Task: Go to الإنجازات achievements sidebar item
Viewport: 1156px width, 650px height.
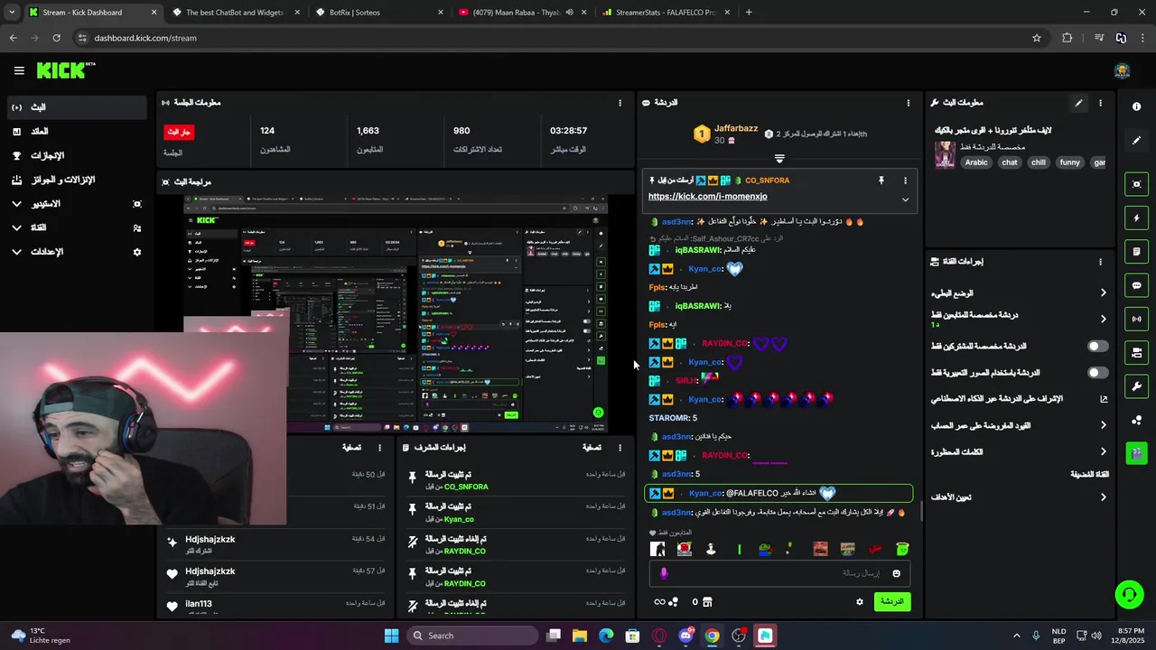Action: pos(76,155)
